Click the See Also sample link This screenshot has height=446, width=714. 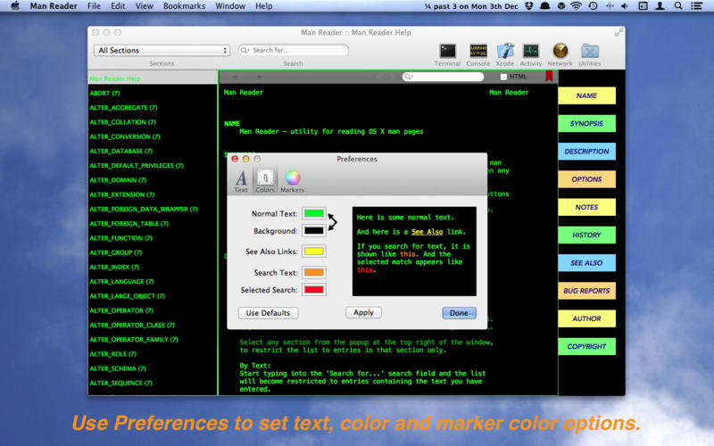coord(428,232)
